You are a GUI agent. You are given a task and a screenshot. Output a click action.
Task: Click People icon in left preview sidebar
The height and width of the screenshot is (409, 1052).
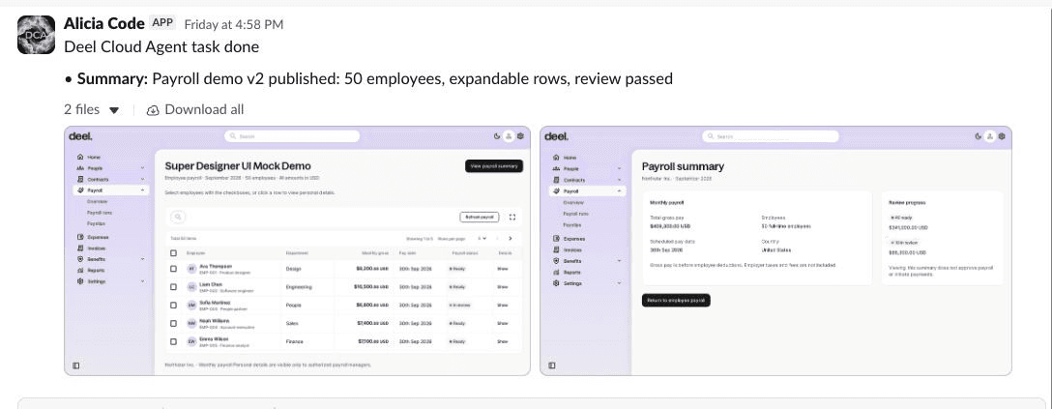tap(80, 167)
